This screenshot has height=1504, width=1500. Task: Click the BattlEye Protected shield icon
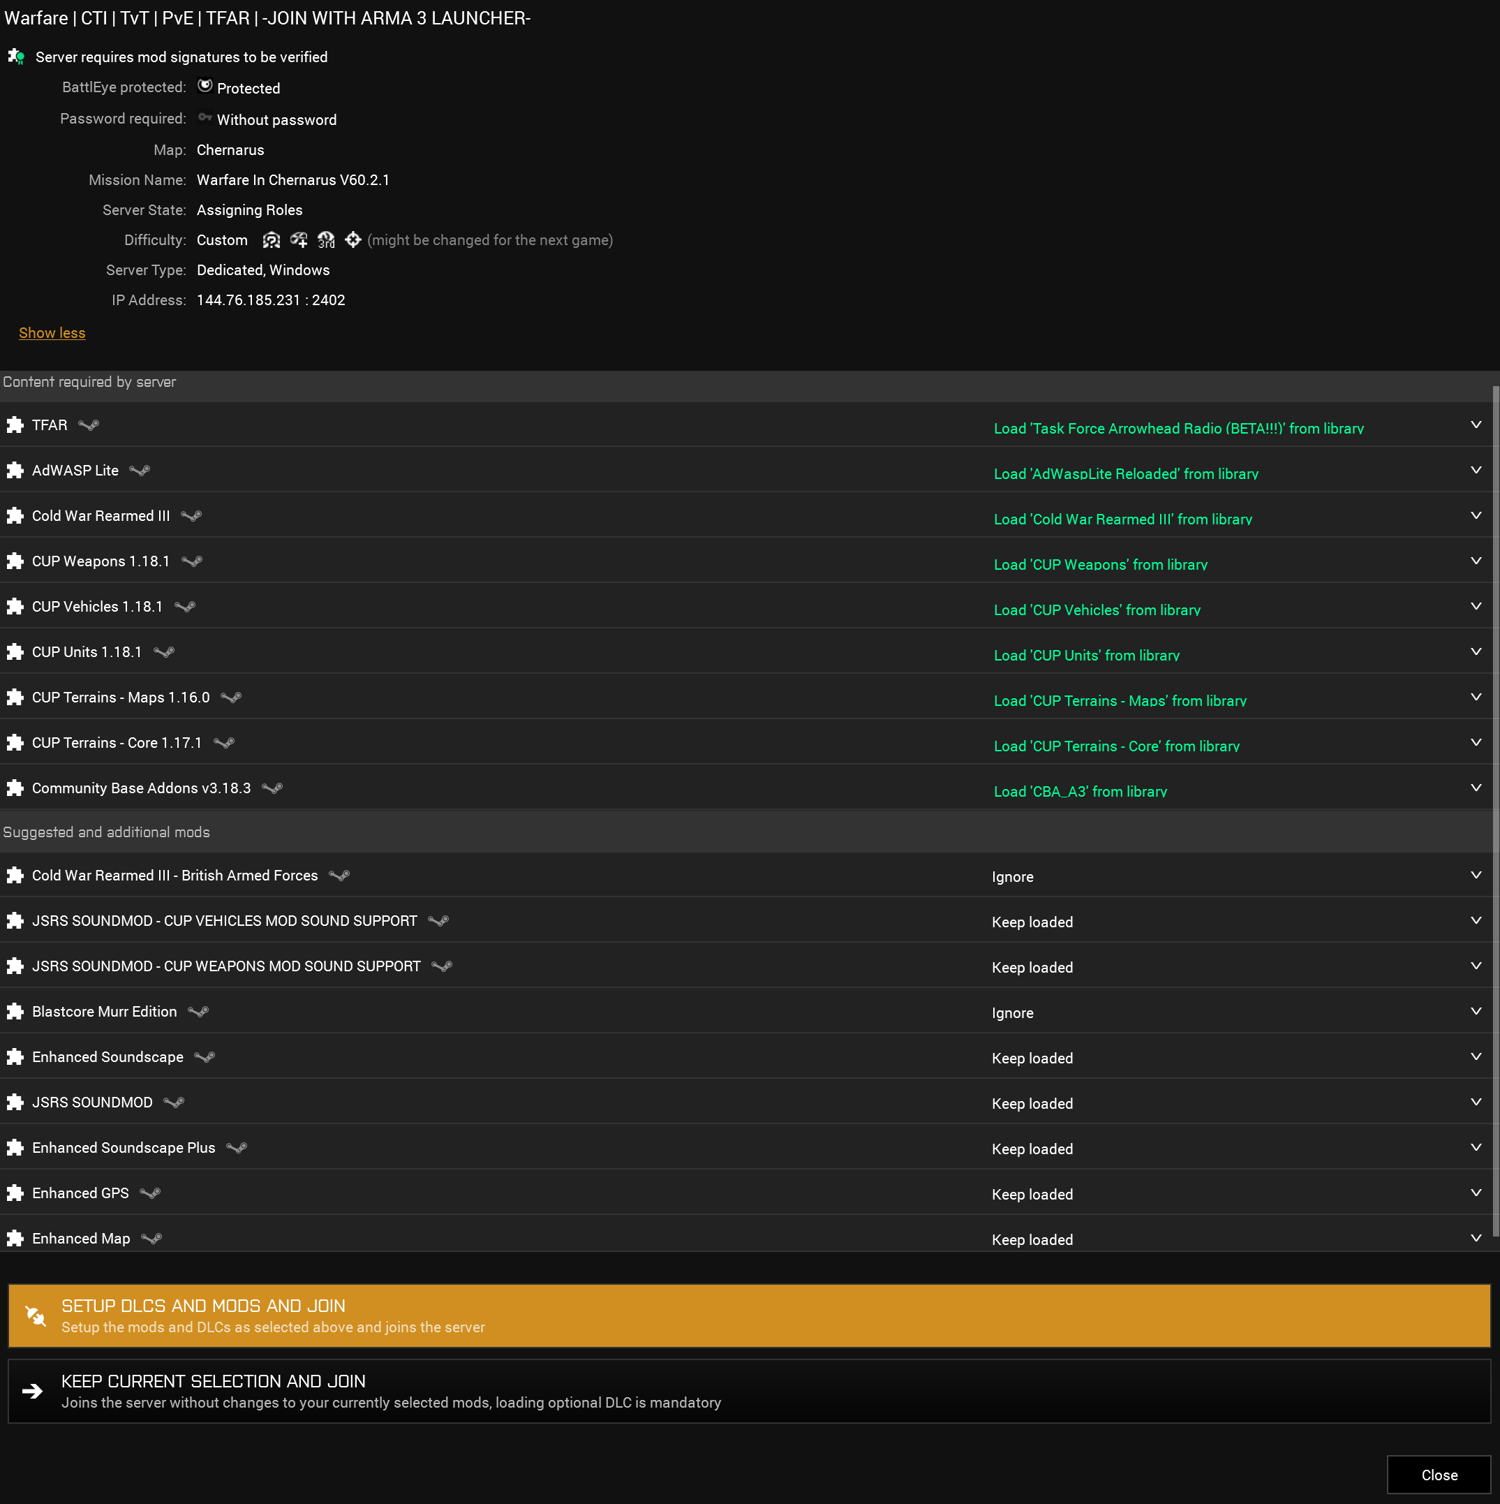click(x=205, y=86)
